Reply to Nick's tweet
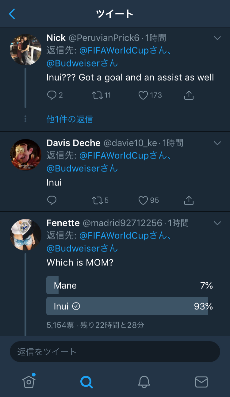230x397 pixels. point(52,95)
